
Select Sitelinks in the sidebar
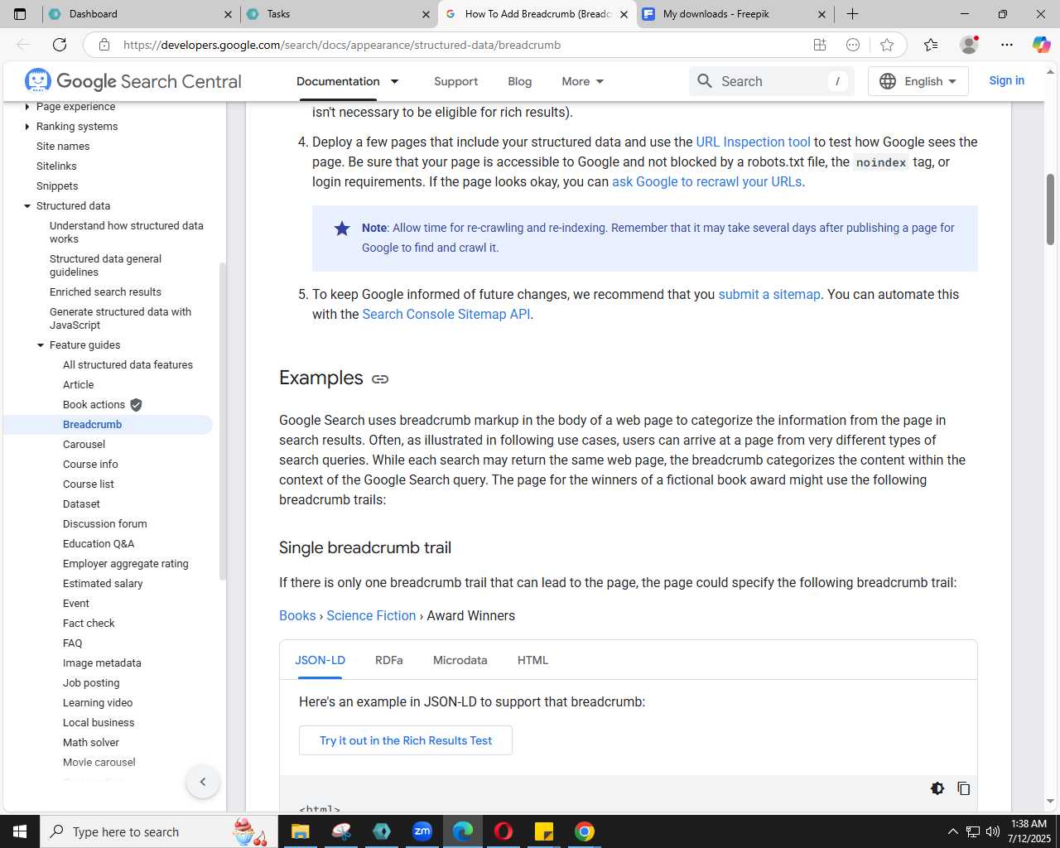pos(56,166)
